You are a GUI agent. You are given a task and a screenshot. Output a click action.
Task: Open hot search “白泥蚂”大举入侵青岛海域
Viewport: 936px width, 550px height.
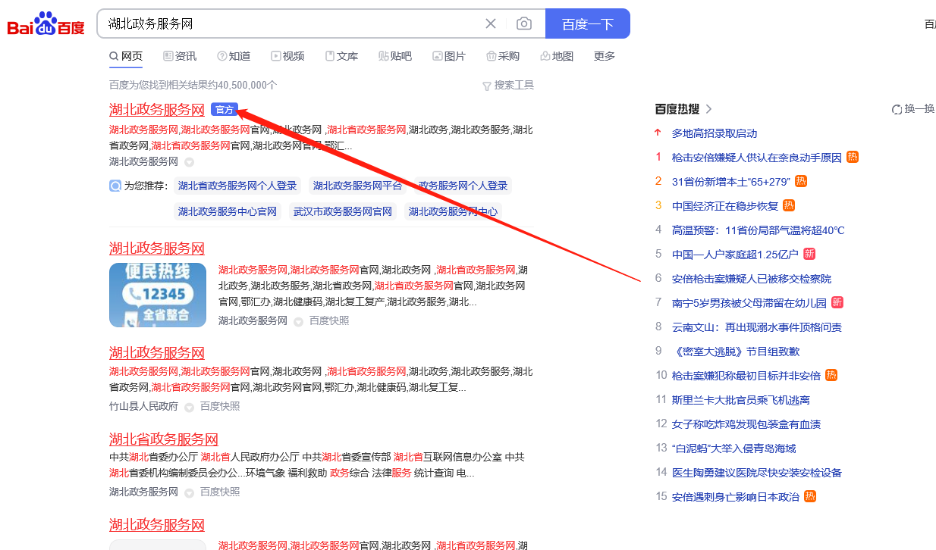(x=734, y=448)
